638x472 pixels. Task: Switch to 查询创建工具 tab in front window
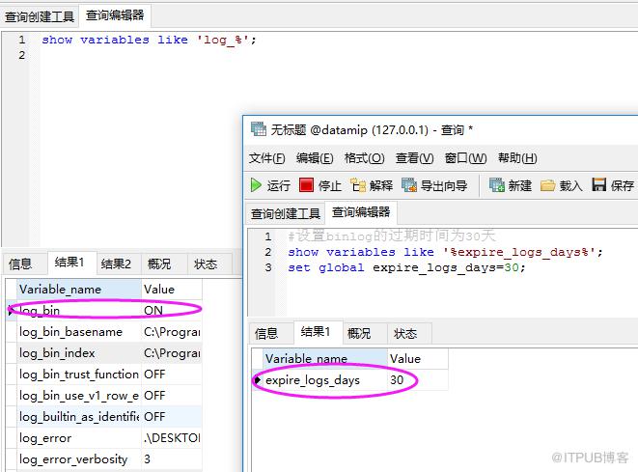[x=286, y=213]
